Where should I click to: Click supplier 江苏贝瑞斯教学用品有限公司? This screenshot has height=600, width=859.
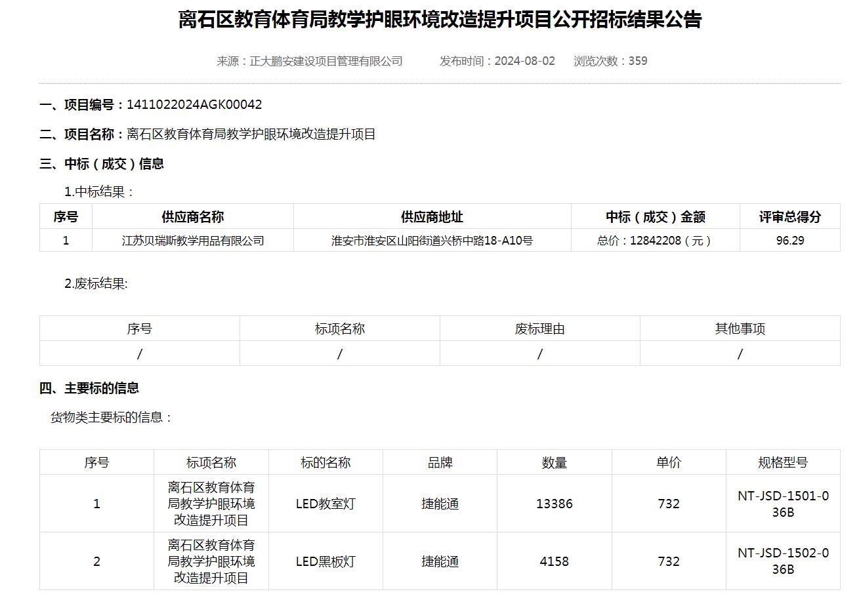point(193,241)
